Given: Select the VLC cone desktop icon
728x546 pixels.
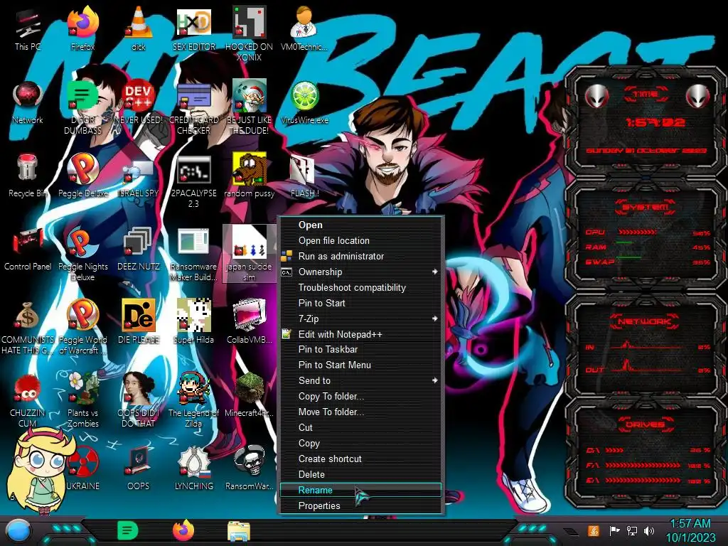Looking at the screenshot, I should point(139,28).
